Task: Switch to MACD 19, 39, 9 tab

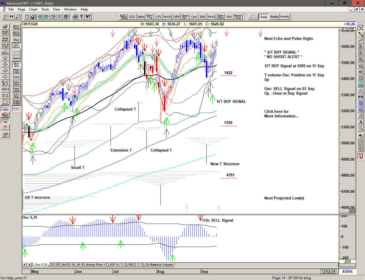Action: pos(72,265)
